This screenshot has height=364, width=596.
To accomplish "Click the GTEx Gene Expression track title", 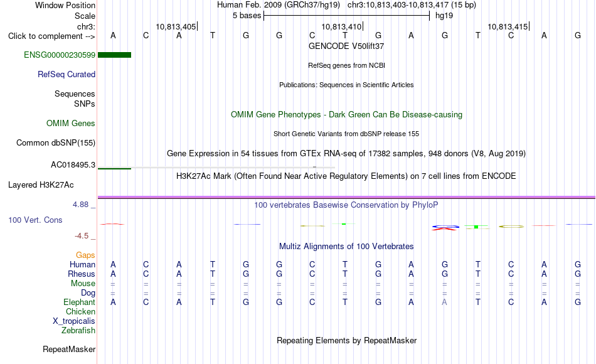I will click(x=346, y=153).
